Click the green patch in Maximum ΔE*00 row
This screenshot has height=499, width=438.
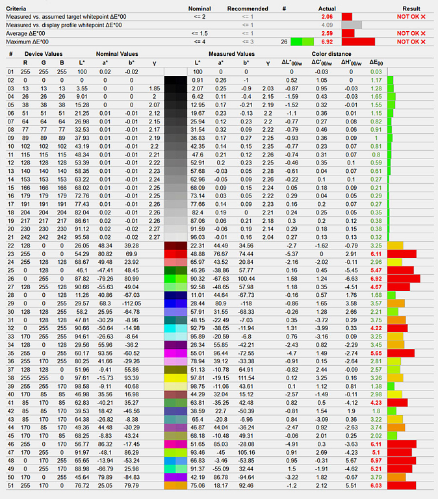coord(298,41)
